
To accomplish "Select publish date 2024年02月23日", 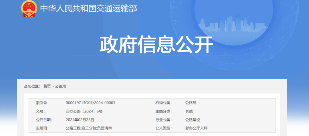I will 80,120.
